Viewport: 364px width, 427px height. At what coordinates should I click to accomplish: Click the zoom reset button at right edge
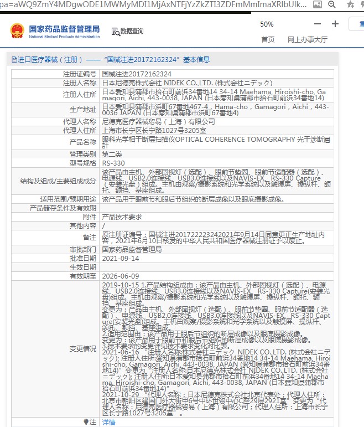(357, 24)
